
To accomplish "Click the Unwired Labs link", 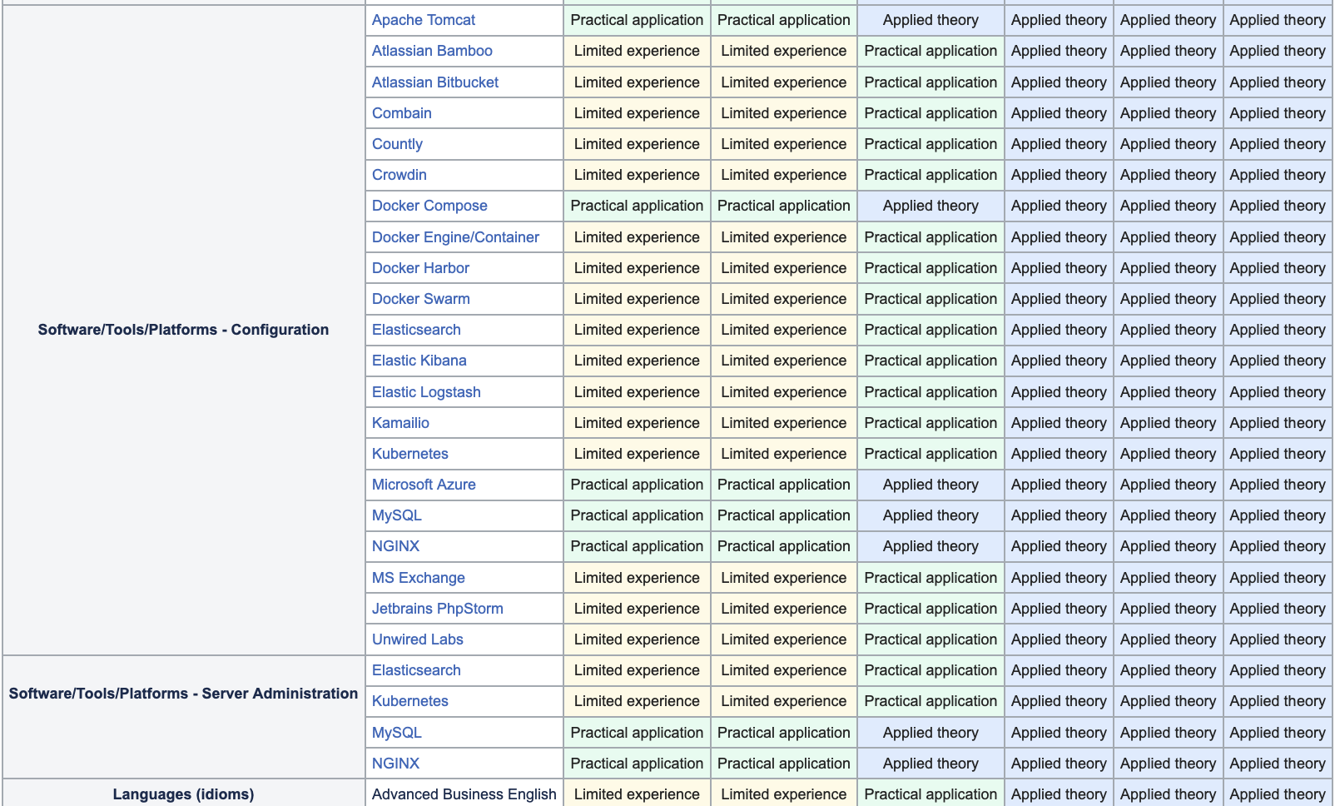I will pos(417,639).
